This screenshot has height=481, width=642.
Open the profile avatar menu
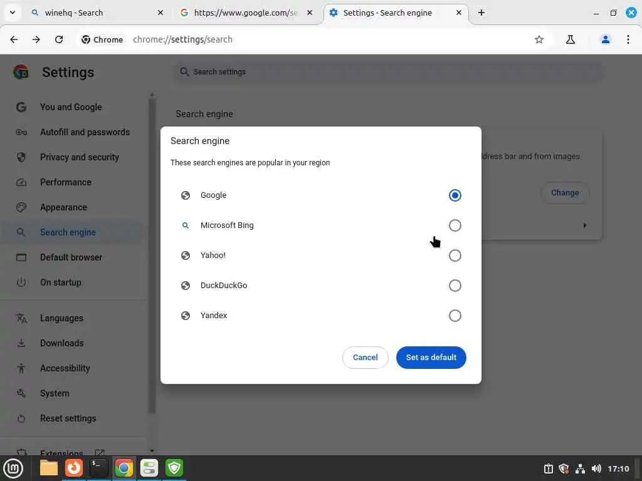tap(605, 39)
